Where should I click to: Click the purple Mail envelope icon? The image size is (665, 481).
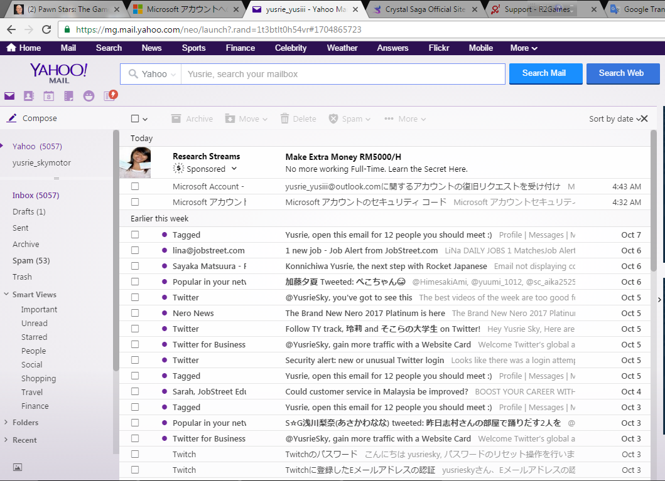point(9,96)
